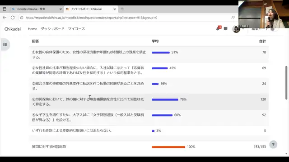289x162 pixels.
Task: Close the アンケートレポート tab
Action: point(114,9)
